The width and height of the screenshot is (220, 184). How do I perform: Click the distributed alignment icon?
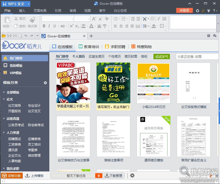pyautogui.click(x=138, y=26)
